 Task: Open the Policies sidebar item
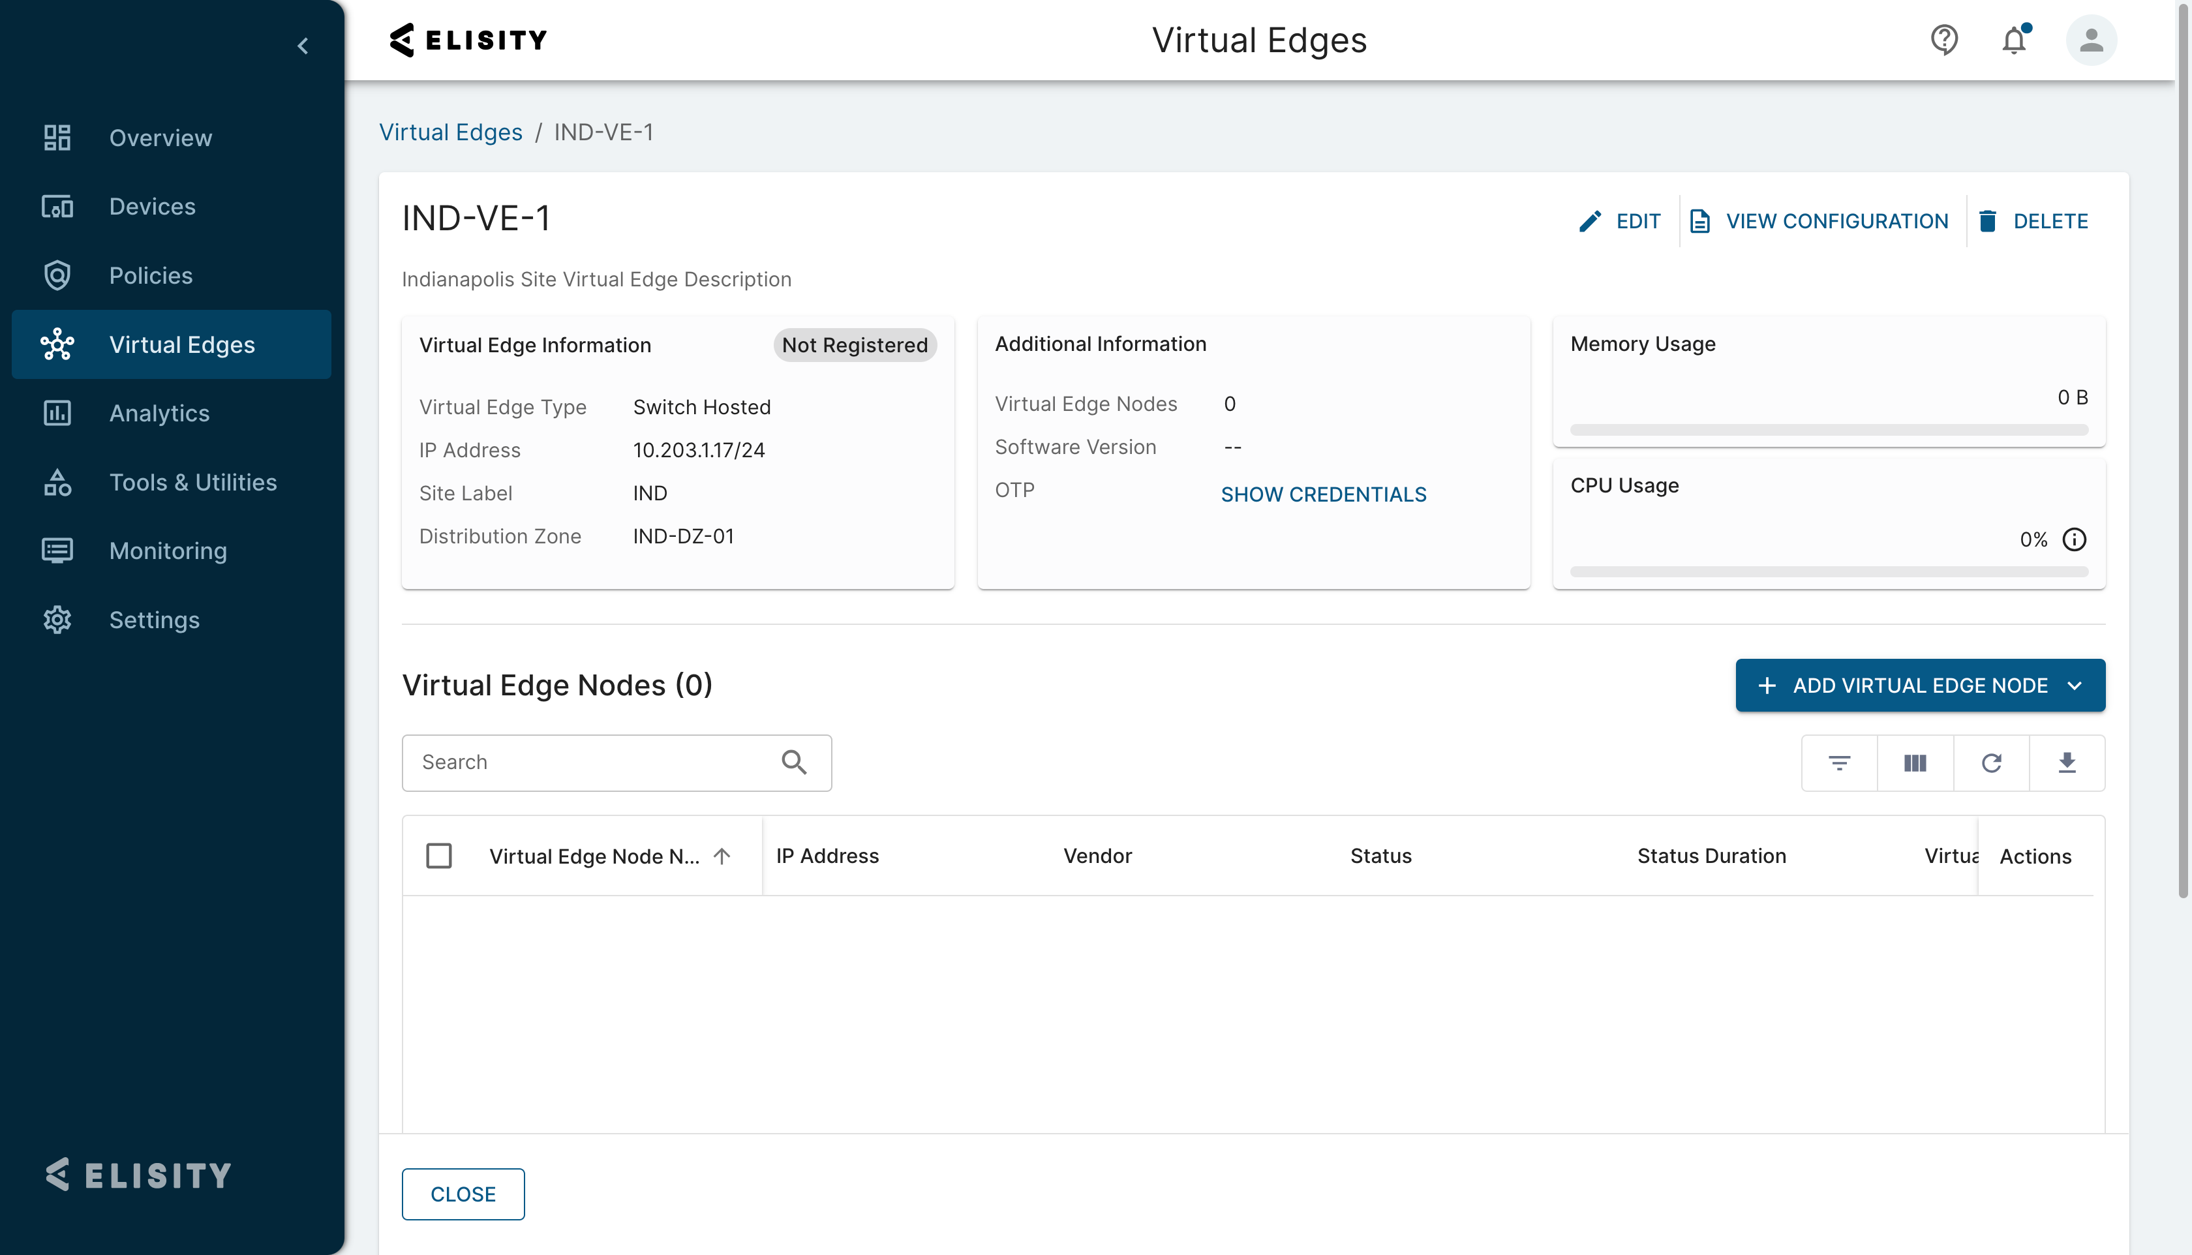(x=151, y=276)
